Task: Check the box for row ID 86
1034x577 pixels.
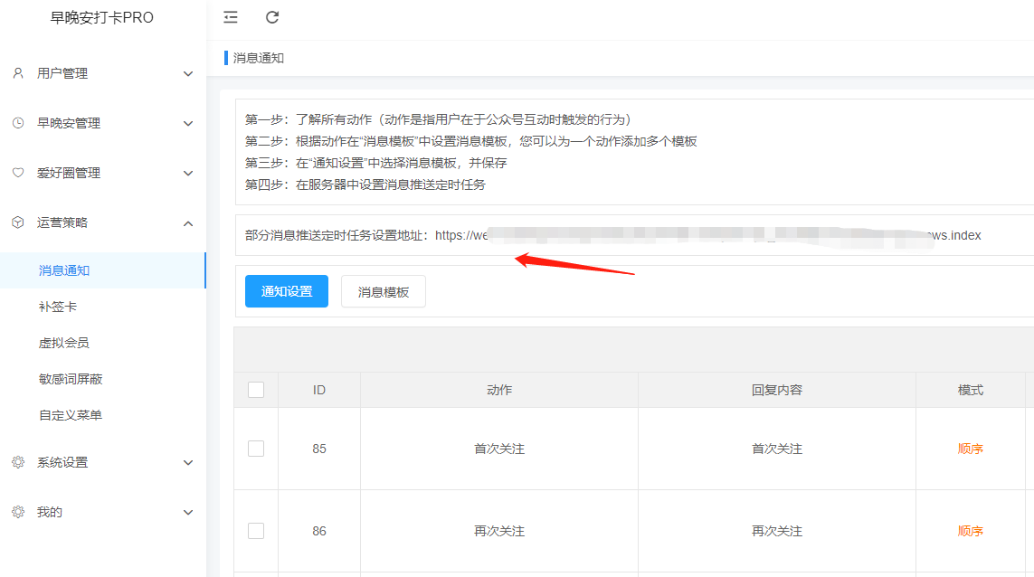Action: tap(256, 531)
